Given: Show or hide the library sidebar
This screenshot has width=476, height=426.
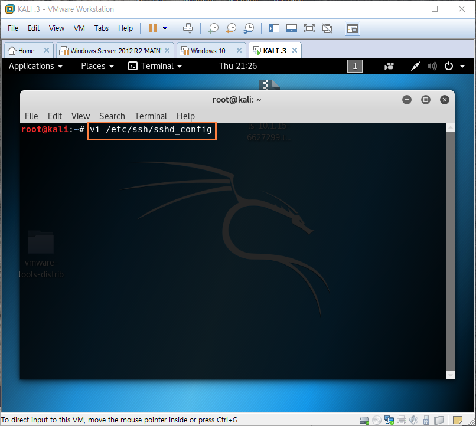Looking at the screenshot, I should [274, 28].
